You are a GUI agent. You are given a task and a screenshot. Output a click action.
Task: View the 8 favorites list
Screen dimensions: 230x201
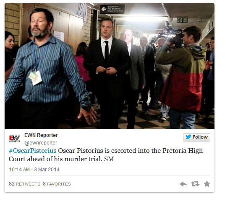tap(57, 184)
